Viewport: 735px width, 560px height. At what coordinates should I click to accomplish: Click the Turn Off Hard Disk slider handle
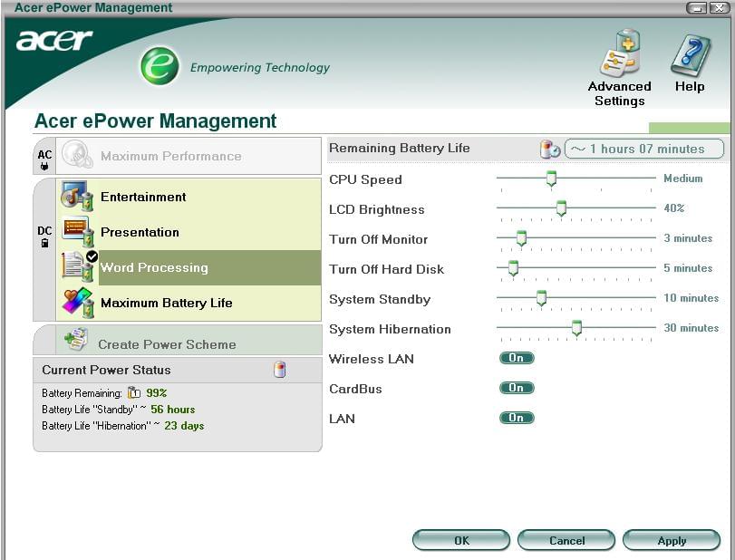click(x=513, y=268)
